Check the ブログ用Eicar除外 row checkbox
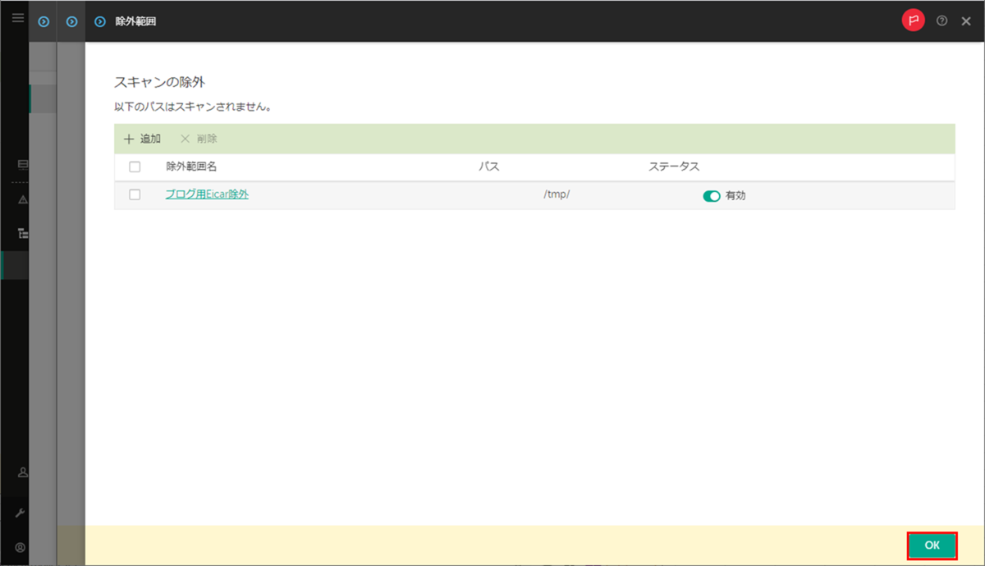 135,195
